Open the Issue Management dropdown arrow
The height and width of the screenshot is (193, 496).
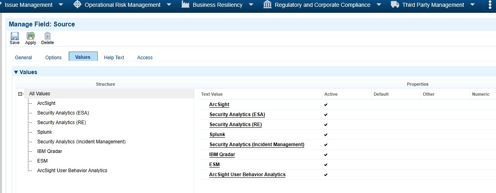coord(61,5)
